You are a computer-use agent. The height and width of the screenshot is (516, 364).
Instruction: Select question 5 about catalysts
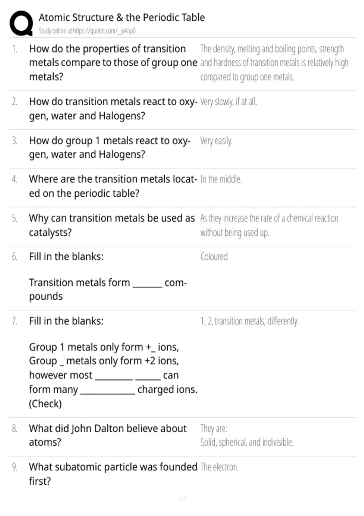[112, 225]
